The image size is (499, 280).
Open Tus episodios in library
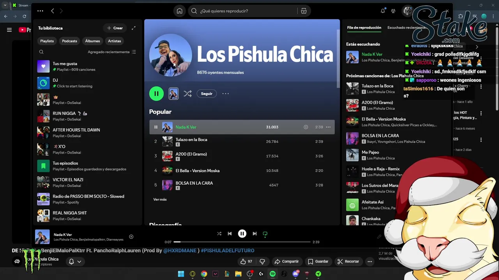[x=88, y=166]
